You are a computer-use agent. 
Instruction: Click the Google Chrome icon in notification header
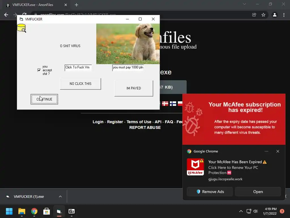click(189, 151)
